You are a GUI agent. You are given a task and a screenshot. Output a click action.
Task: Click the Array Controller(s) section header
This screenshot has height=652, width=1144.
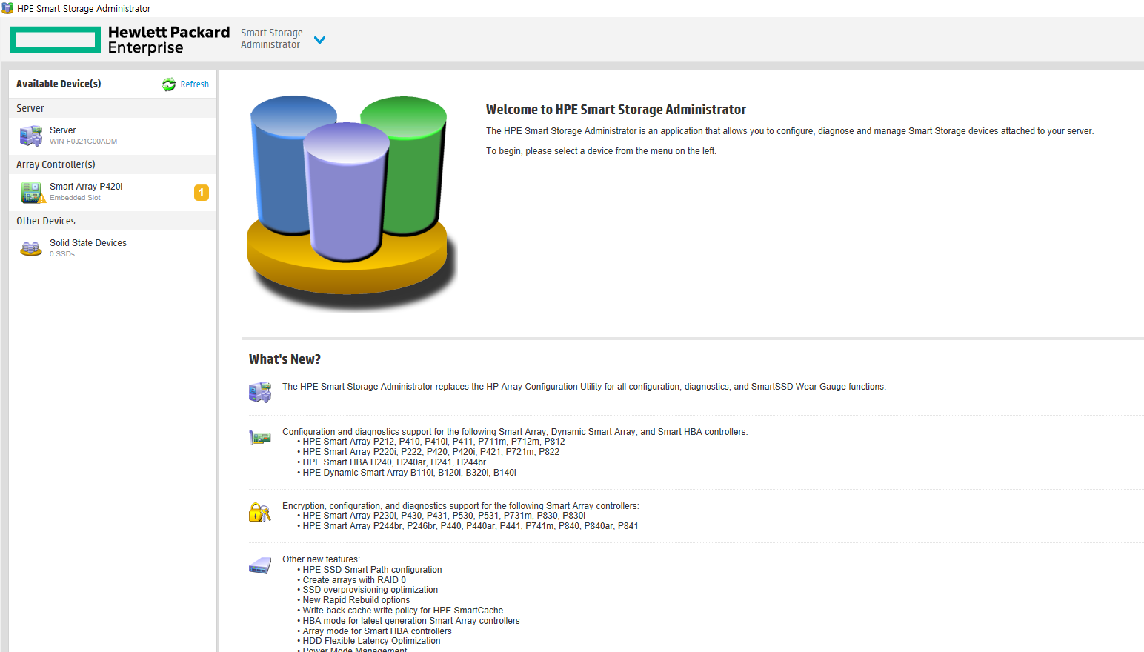(113, 164)
